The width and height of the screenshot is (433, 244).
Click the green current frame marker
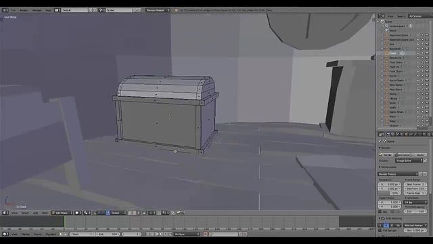64,222
